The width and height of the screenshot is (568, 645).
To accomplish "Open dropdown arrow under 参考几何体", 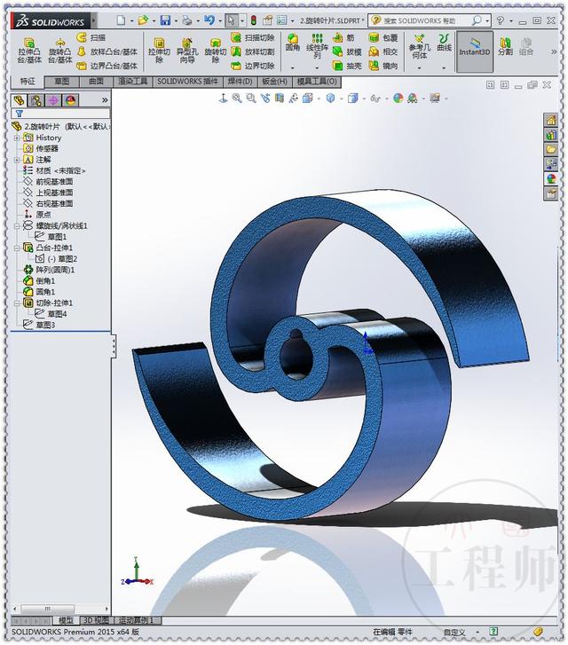I will (x=420, y=67).
